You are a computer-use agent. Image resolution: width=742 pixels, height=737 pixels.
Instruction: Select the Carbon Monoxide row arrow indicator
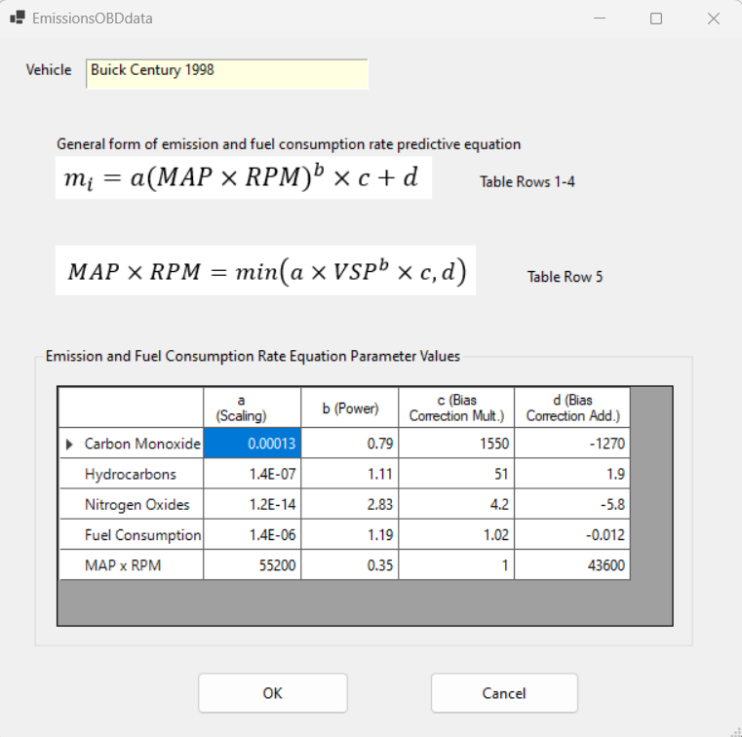coord(69,445)
